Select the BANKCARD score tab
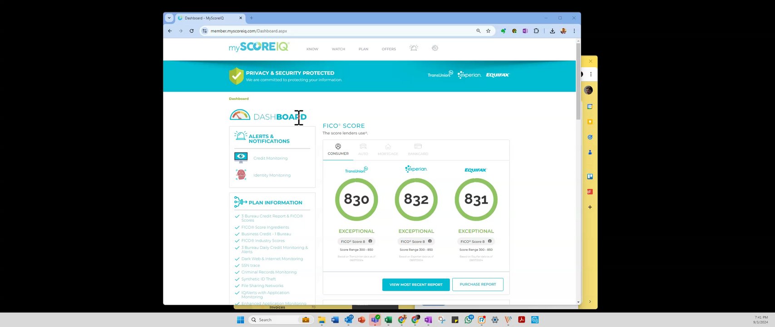Viewport: 775px width, 327px height. pyautogui.click(x=418, y=149)
